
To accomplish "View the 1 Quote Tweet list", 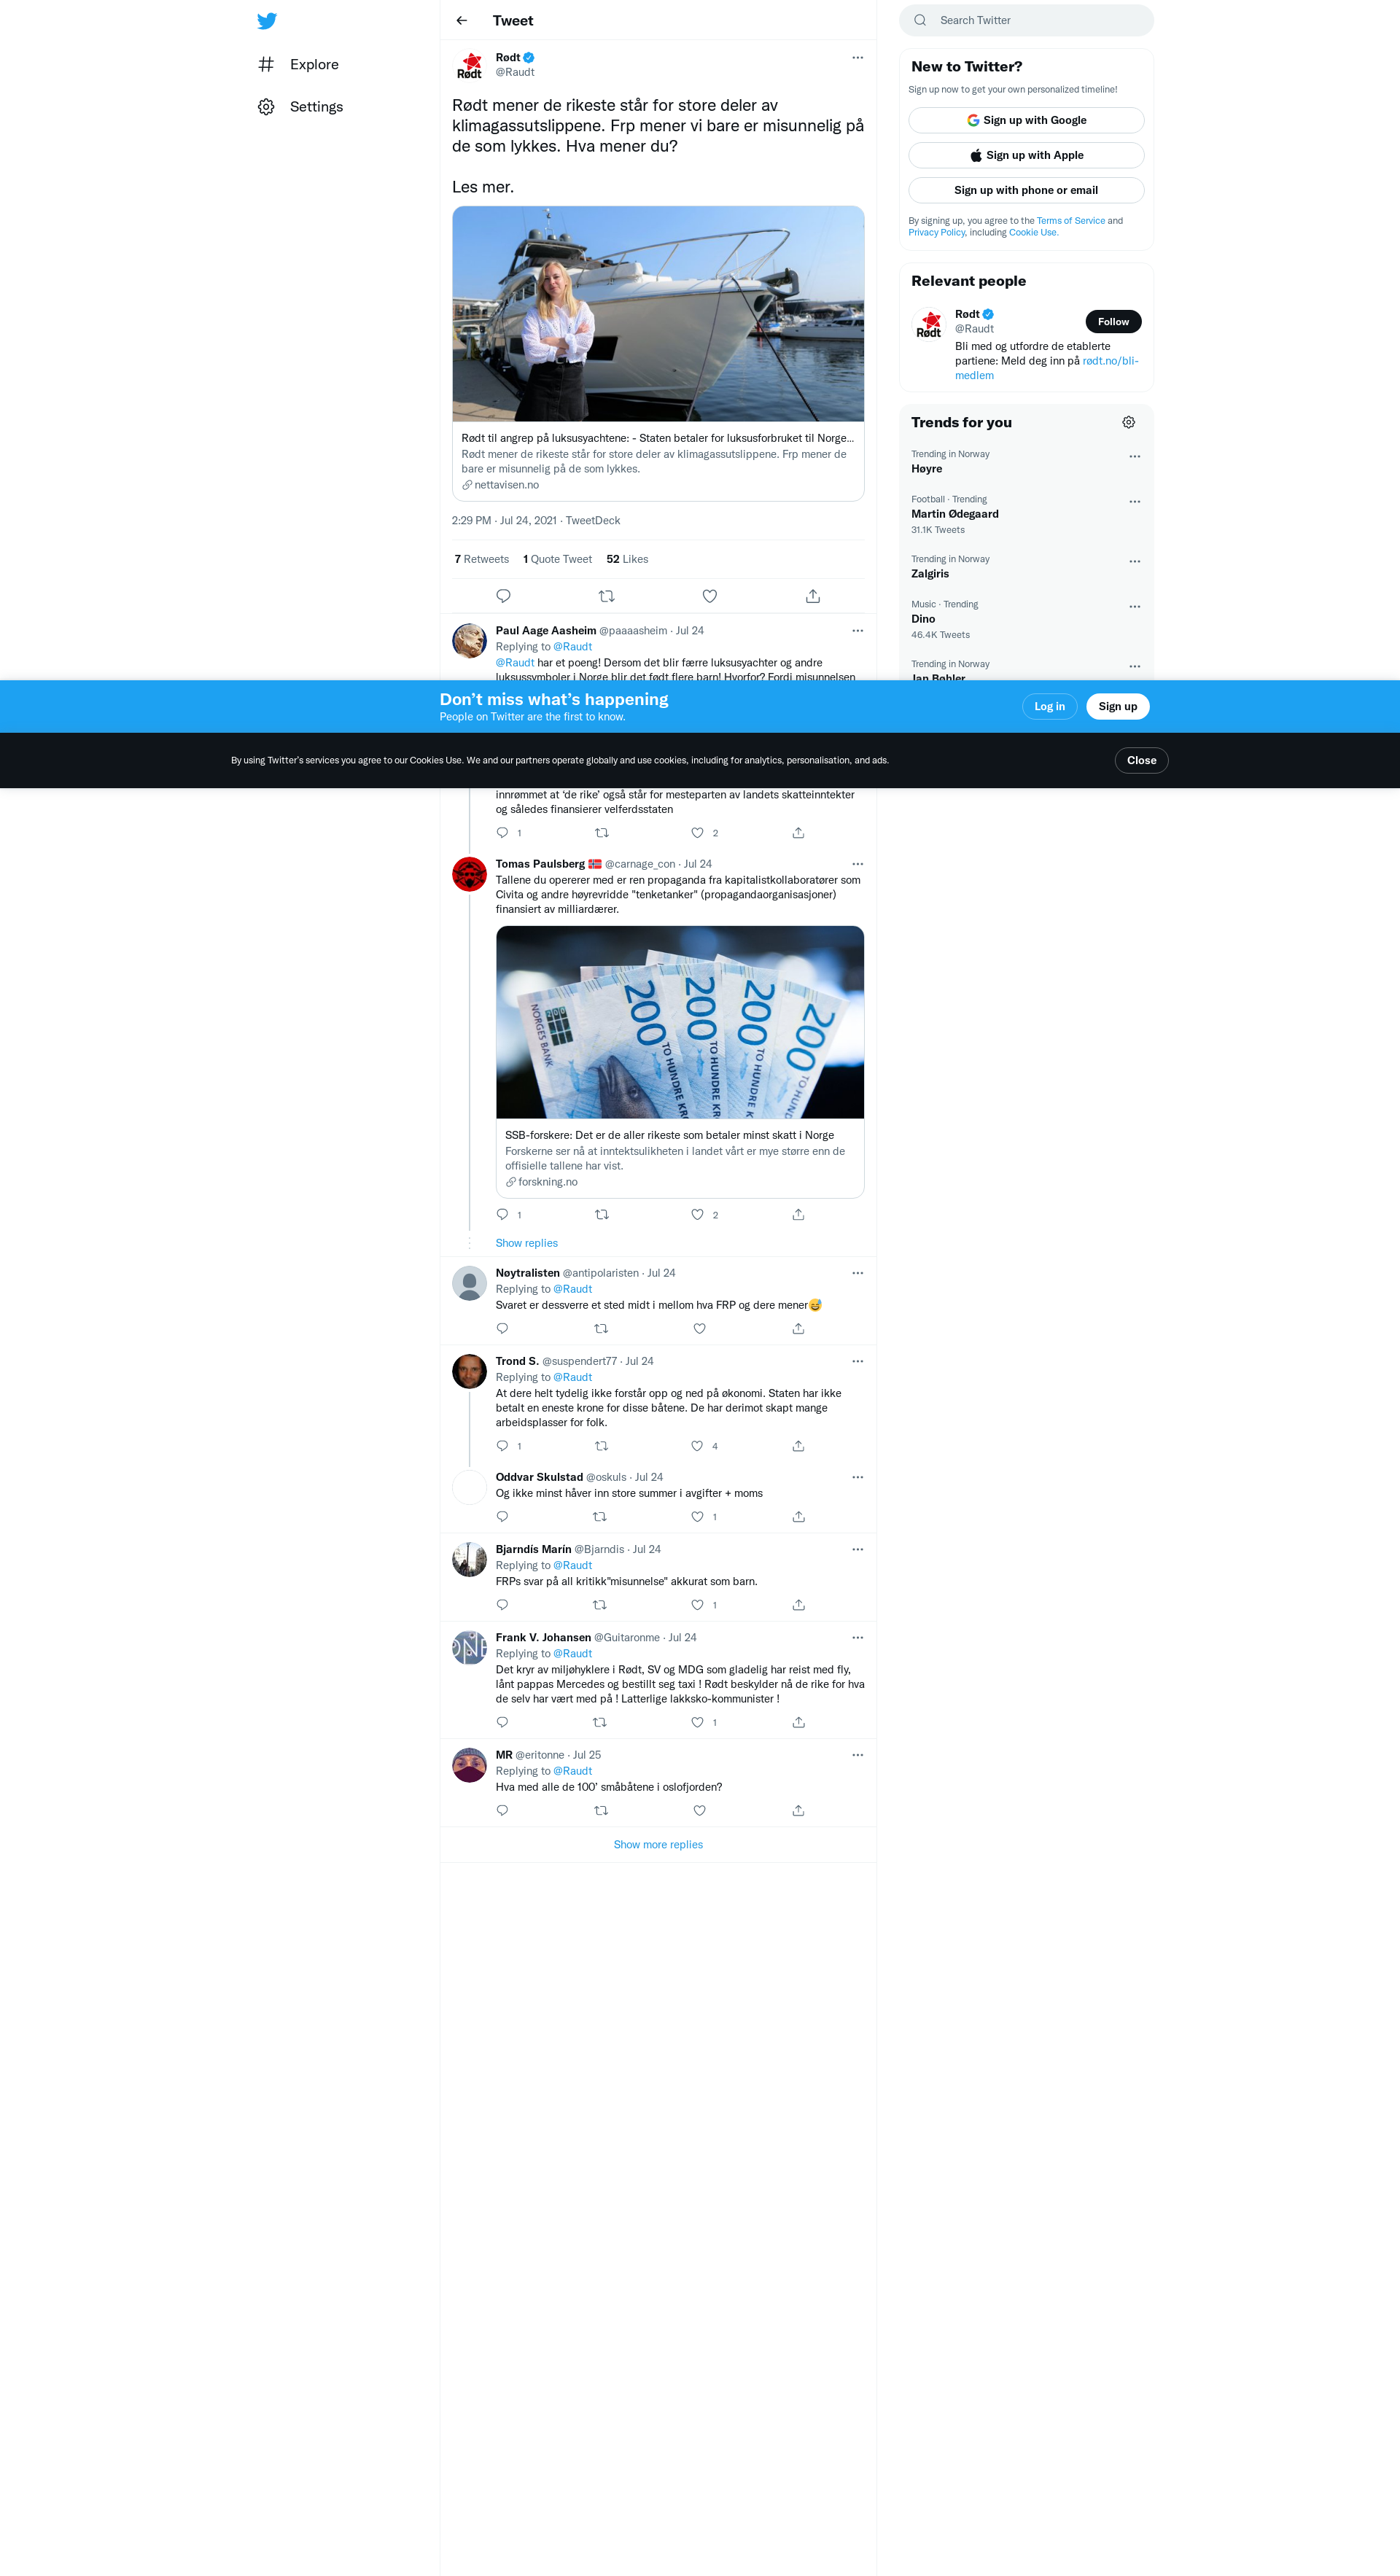I will (x=557, y=560).
